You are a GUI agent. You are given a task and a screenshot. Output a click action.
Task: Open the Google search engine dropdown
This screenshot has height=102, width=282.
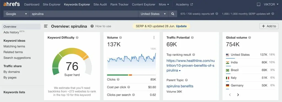17,14
